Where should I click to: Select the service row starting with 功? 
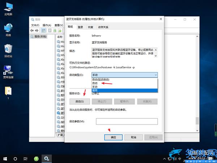[x=61, y=86]
